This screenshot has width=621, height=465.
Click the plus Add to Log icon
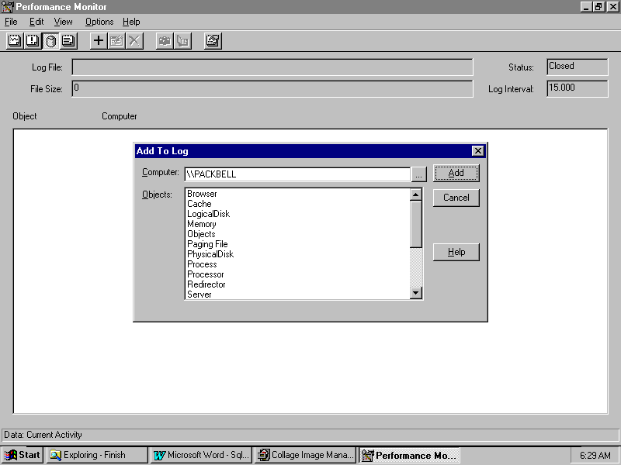(x=99, y=41)
